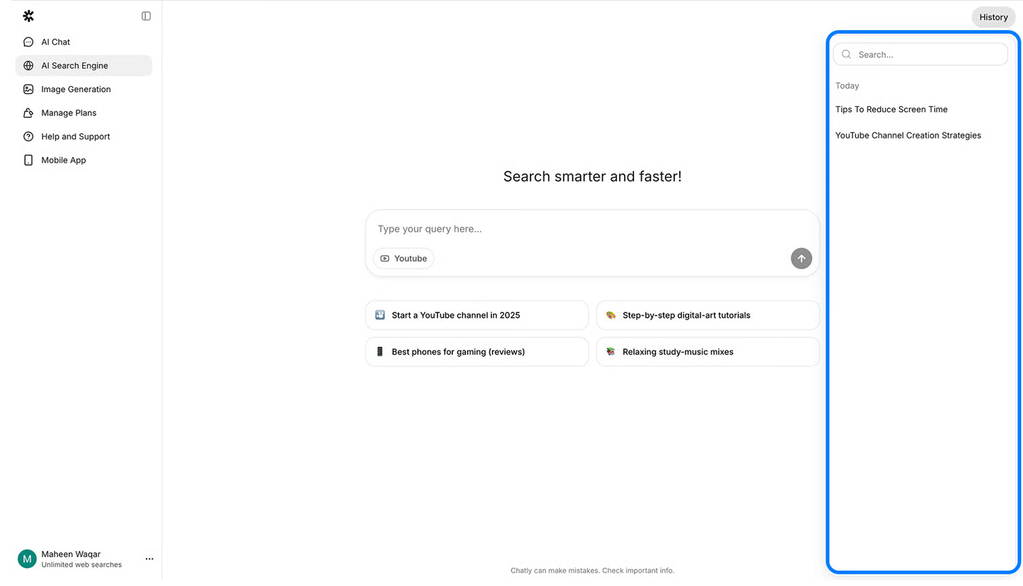The image size is (1023, 586).
Task: Select AI Search Engine in the sidebar
Action: point(83,65)
